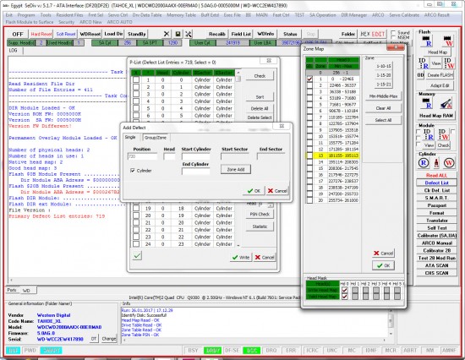The height and width of the screenshot is (360, 465).
Task: Click Zone Add in Add Defect dialog
Action: [236, 169]
